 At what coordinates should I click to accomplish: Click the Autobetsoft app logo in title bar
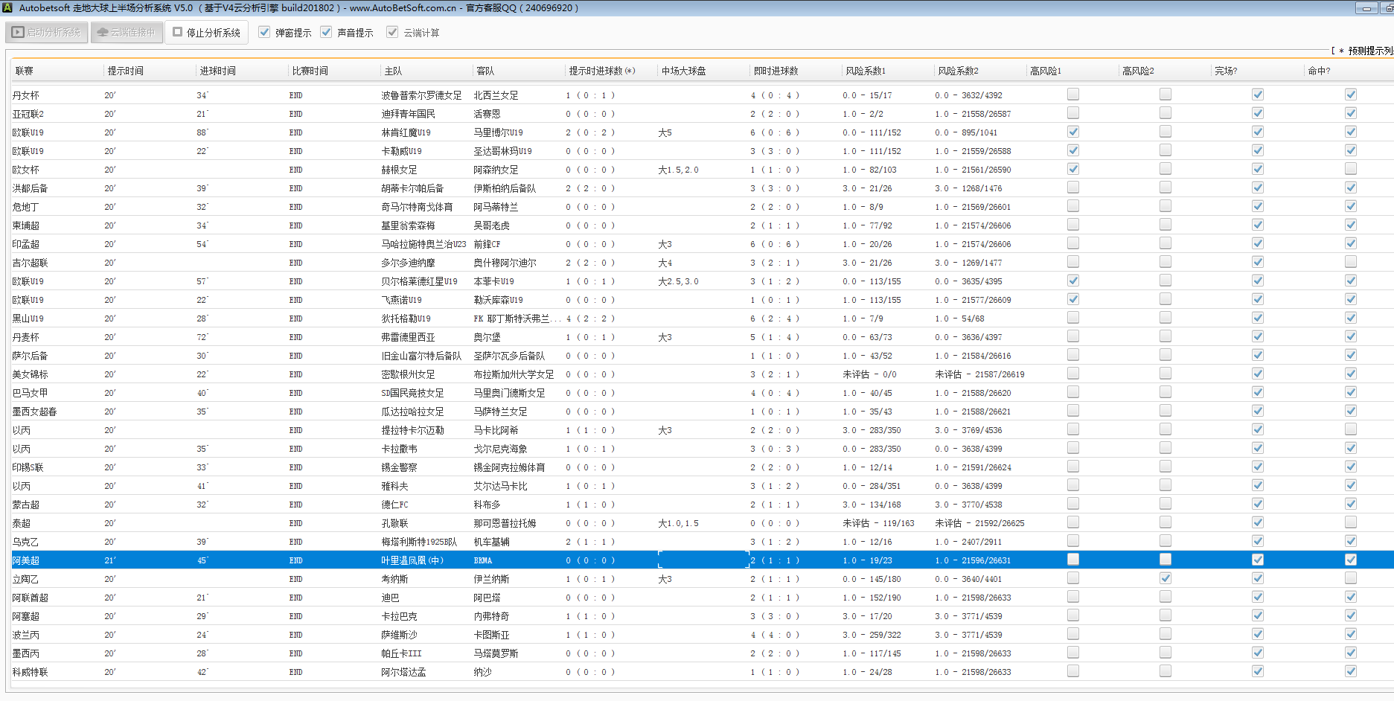click(7, 8)
